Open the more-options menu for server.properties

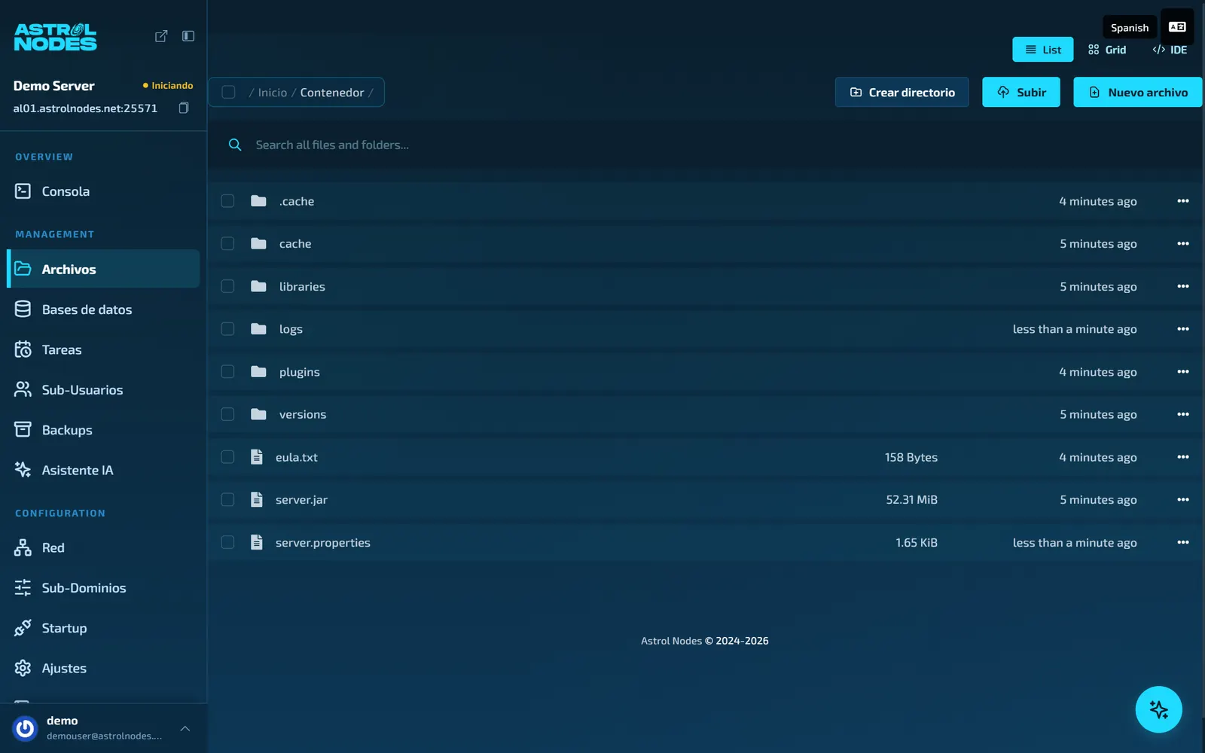[1182, 542]
